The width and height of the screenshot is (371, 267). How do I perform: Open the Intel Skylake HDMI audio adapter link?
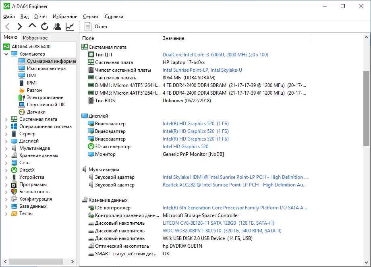pyautogui.click(x=235, y=177)
